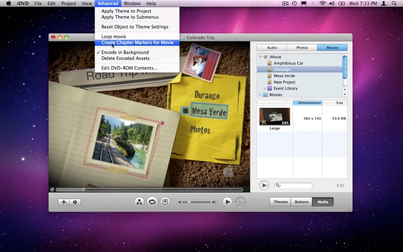Click the Mesa Verde menu button
This screenshot has height=252, width=403.
209,111
